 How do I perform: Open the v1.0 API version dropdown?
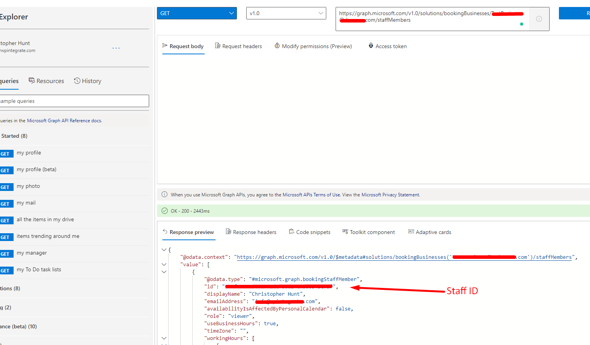point(286,13)
